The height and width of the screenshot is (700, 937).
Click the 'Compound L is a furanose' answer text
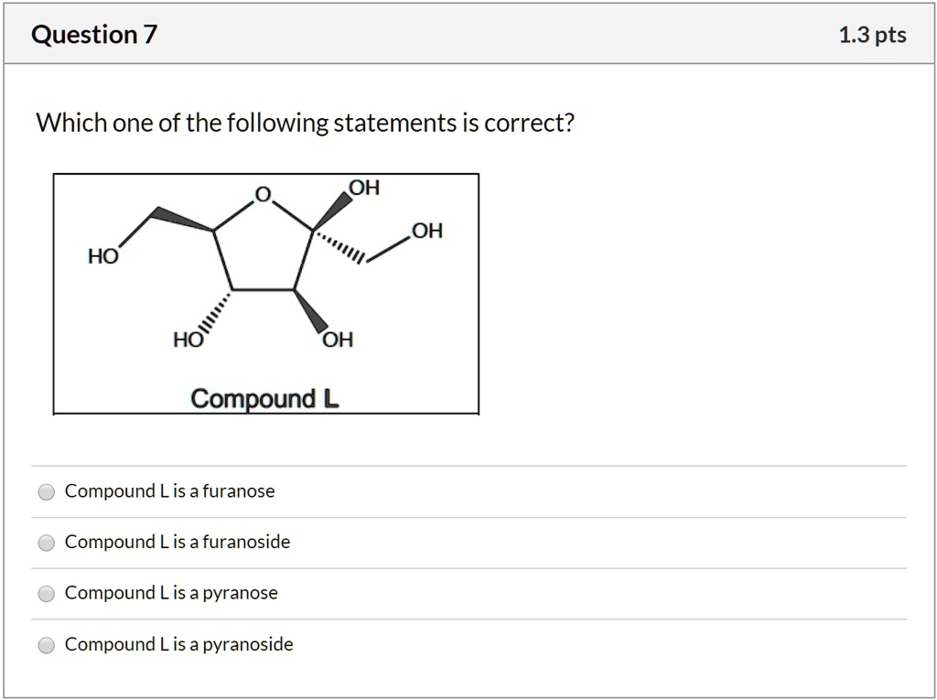(169, 491)
